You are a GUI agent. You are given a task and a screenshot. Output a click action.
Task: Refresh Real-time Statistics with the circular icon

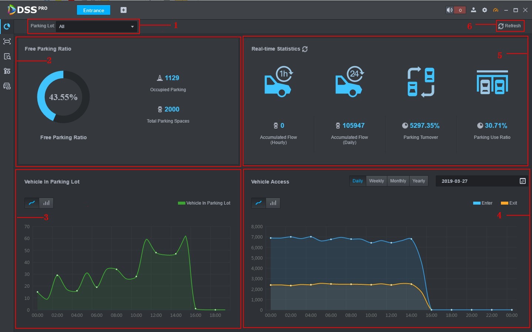[305, 49]
